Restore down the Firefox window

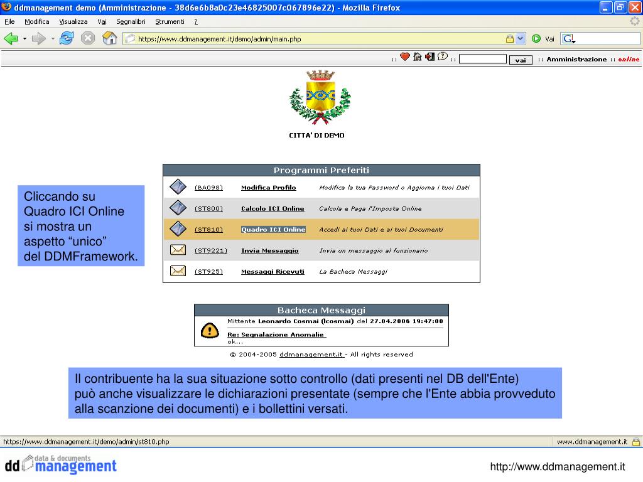click(620, 8)
